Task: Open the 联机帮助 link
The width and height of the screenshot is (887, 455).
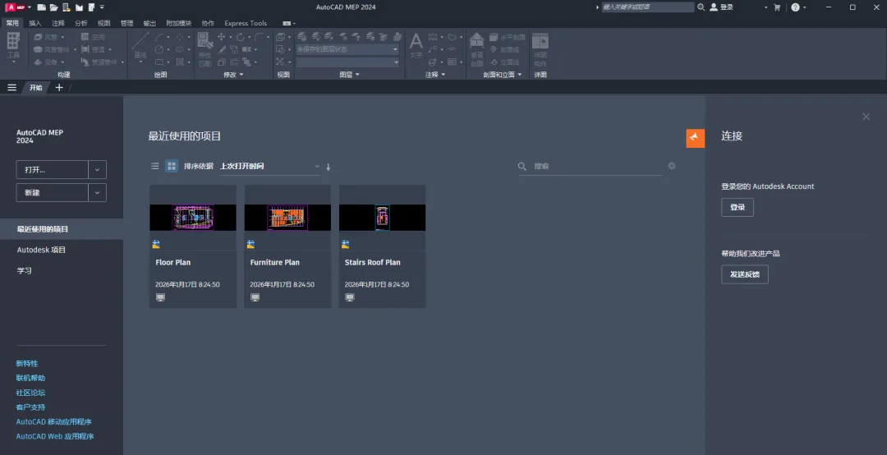Action: pyautogui.click(x=30, y=378)
